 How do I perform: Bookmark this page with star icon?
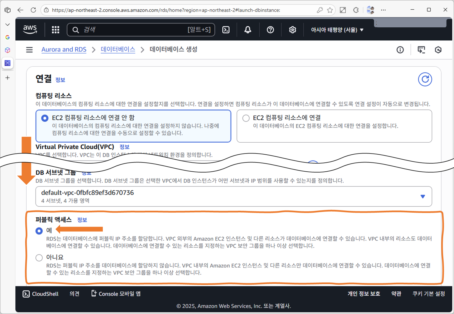pos(330,10)
